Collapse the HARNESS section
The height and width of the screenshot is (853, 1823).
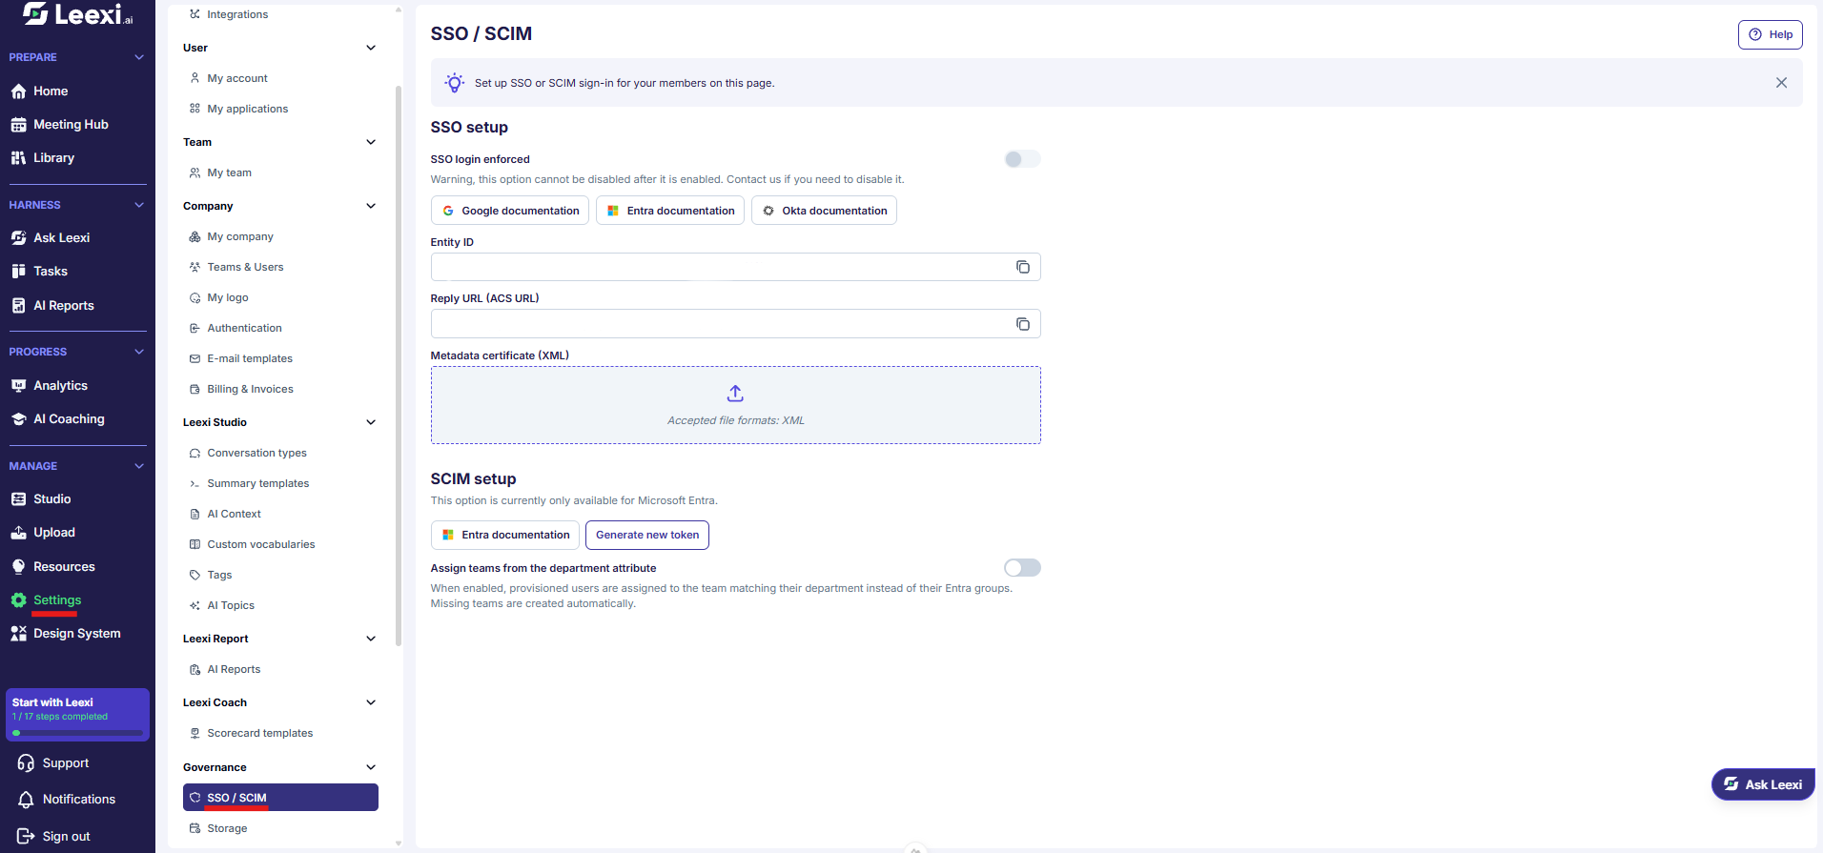(x=139, y=205)
